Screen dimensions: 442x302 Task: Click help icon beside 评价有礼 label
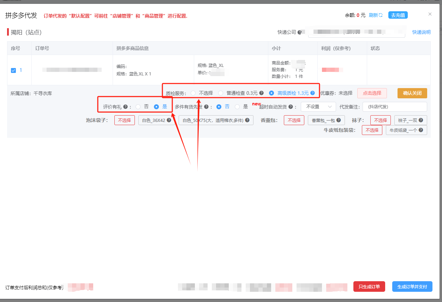tap(125, 106)
